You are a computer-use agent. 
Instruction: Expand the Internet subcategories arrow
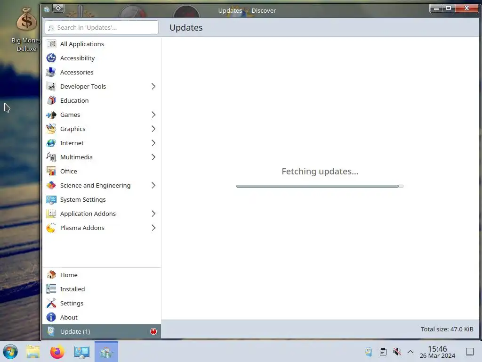[x=153, y=143]
